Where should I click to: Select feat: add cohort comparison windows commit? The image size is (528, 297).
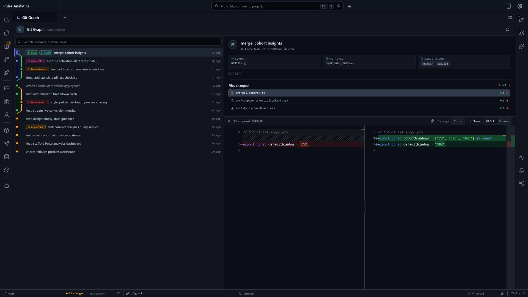[x=119, y=69]
